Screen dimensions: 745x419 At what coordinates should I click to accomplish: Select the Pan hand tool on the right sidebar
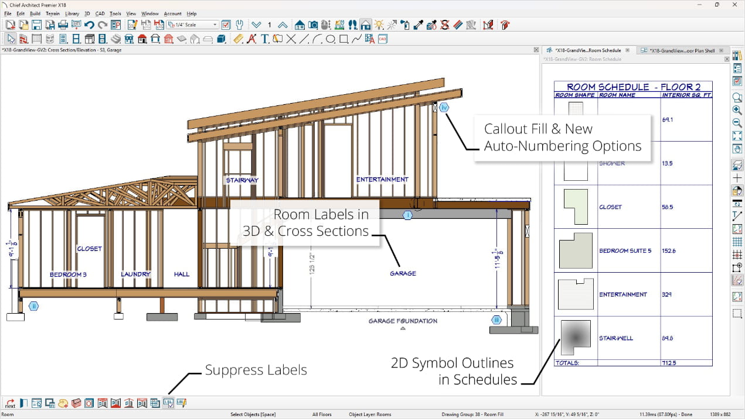(x=737, y=149)
